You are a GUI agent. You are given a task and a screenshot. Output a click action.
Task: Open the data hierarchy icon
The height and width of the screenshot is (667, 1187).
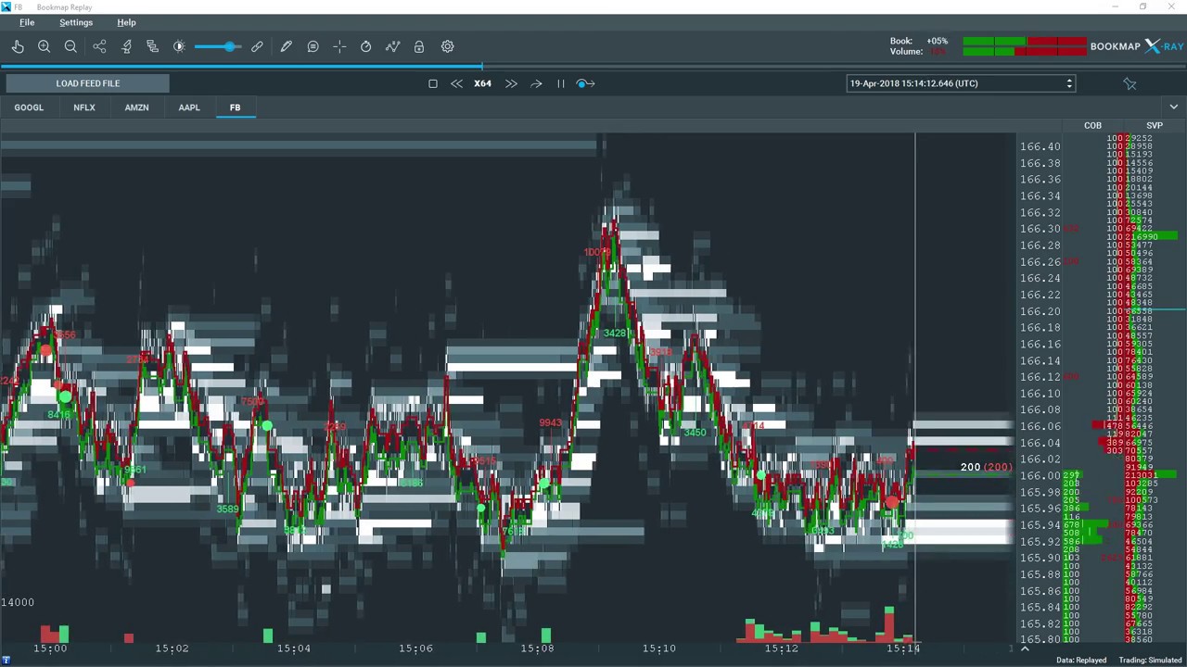click(x=153, y=46)
